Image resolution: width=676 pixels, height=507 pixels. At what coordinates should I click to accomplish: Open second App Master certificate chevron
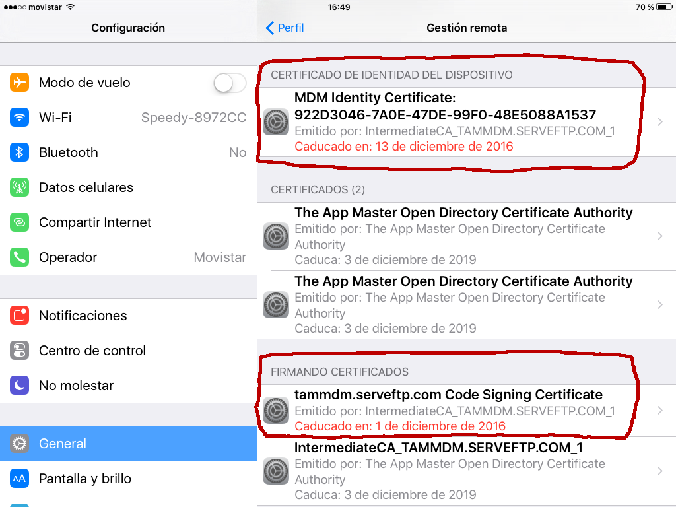click(x=660, y=305)
